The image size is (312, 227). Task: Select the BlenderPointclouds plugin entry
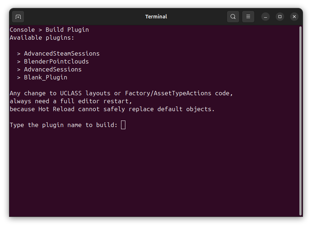point(56,61)
